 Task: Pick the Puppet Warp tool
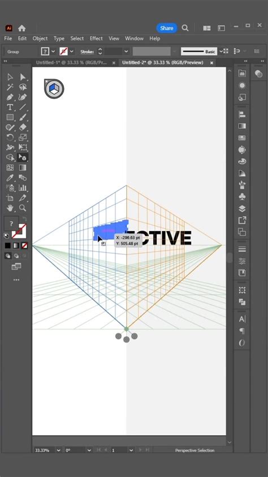(10, 147)
